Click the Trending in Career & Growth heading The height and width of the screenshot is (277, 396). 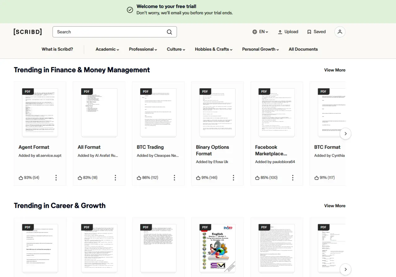(x=60, y=206)
